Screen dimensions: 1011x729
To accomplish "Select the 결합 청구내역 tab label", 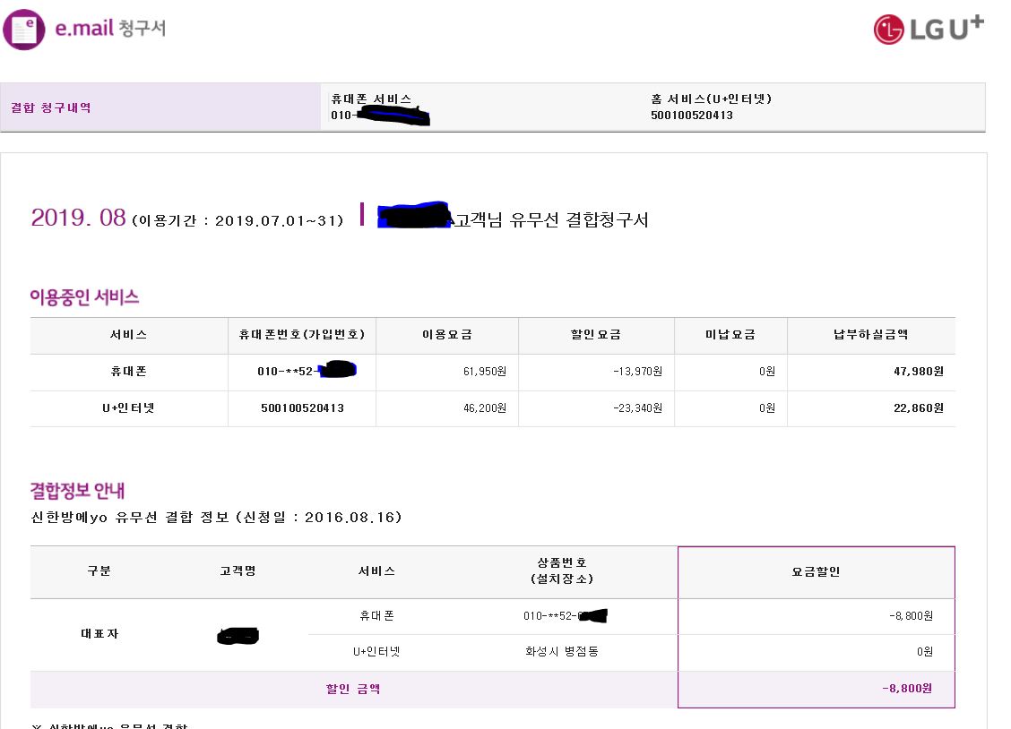I will (51, 108).
